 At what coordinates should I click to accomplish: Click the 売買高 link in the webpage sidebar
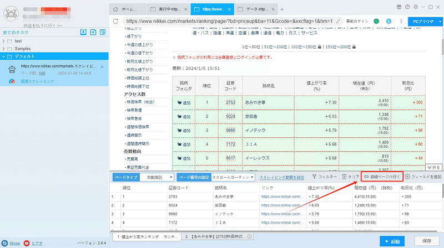coord(132,159)
